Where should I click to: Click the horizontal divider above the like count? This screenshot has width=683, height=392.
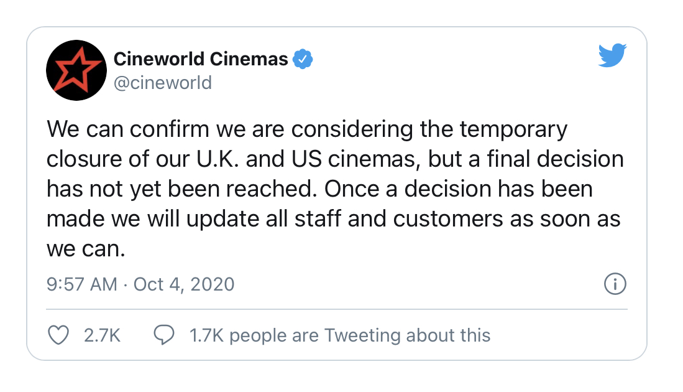point(337,309)
